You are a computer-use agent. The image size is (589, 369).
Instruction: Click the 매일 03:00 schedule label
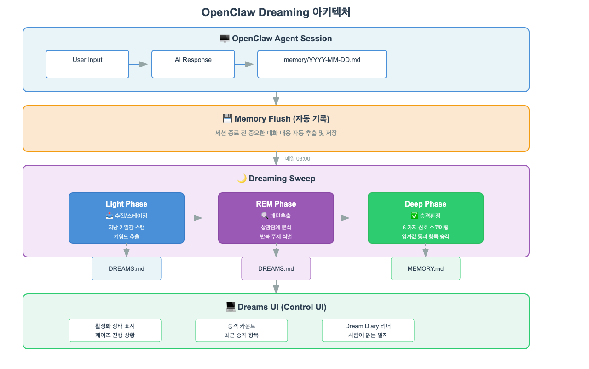point(298,159)
